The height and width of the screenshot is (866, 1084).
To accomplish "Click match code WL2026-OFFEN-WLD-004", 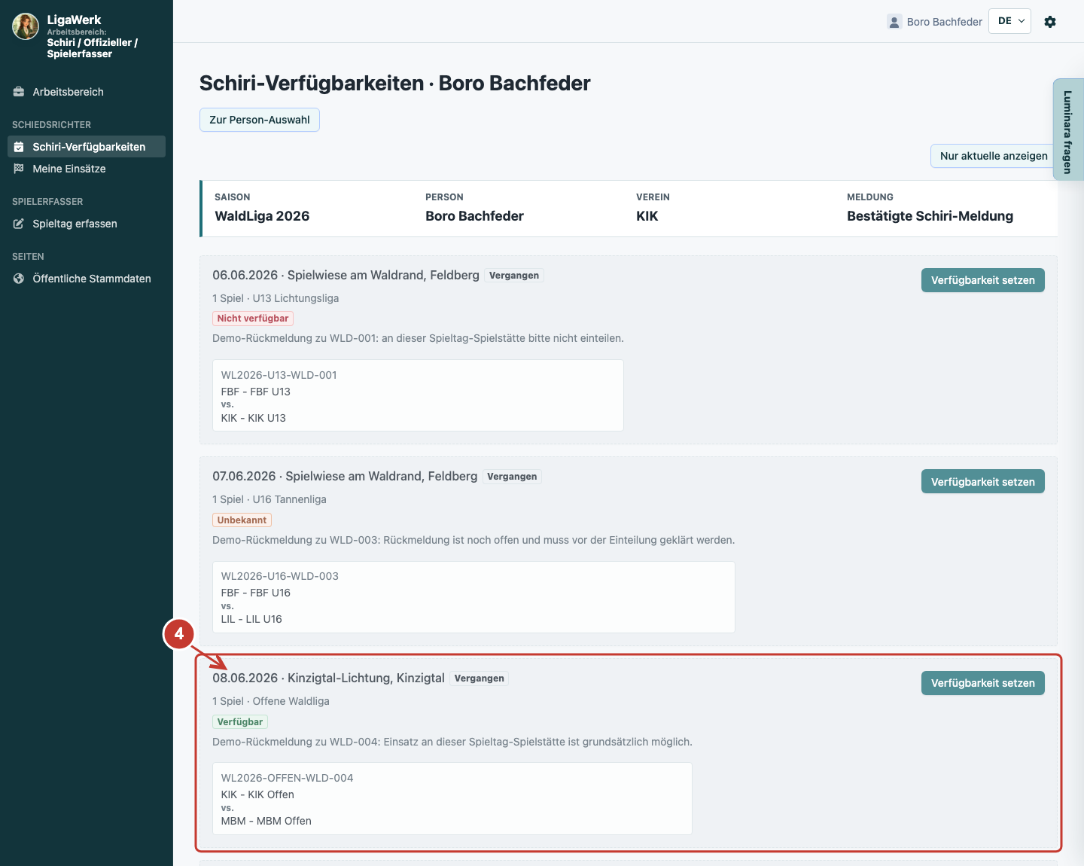I will [287, 778].
